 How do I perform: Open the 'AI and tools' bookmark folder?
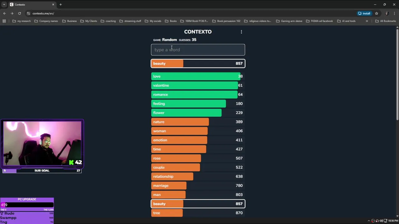(x=346, y=21)
